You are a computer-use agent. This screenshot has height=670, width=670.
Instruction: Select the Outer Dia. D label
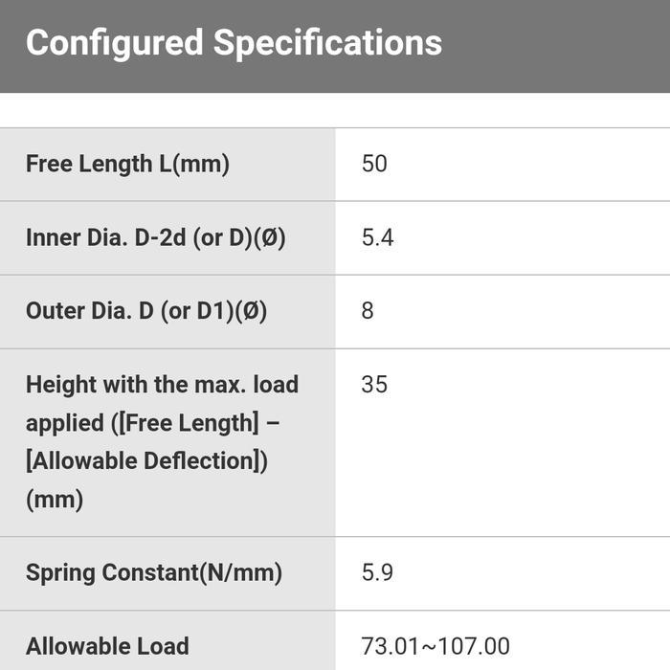145,311
